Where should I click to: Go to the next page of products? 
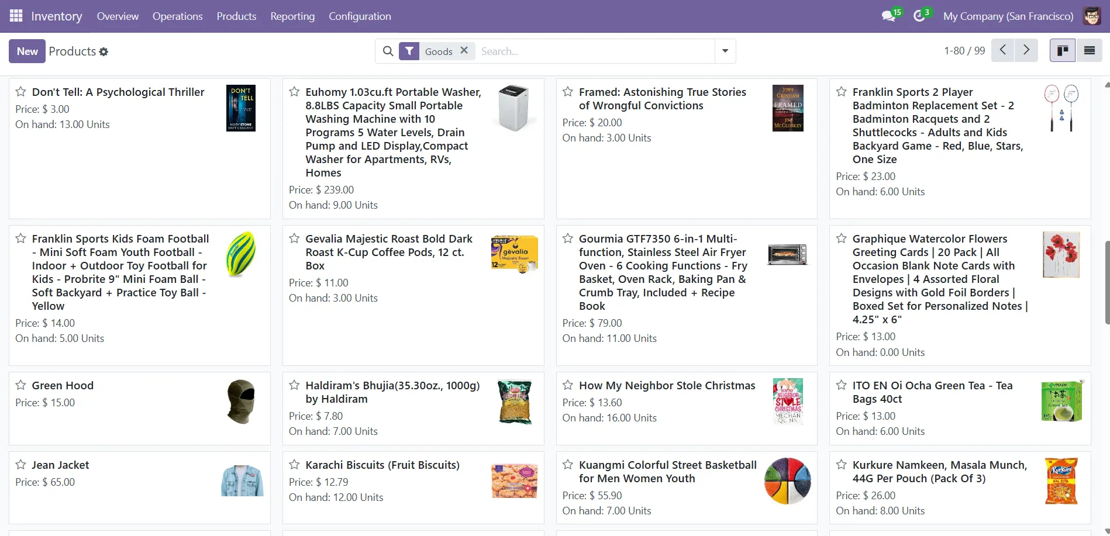click(x=1026, y=50)
